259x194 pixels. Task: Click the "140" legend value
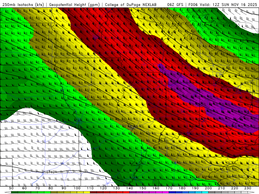pos(129,188)
